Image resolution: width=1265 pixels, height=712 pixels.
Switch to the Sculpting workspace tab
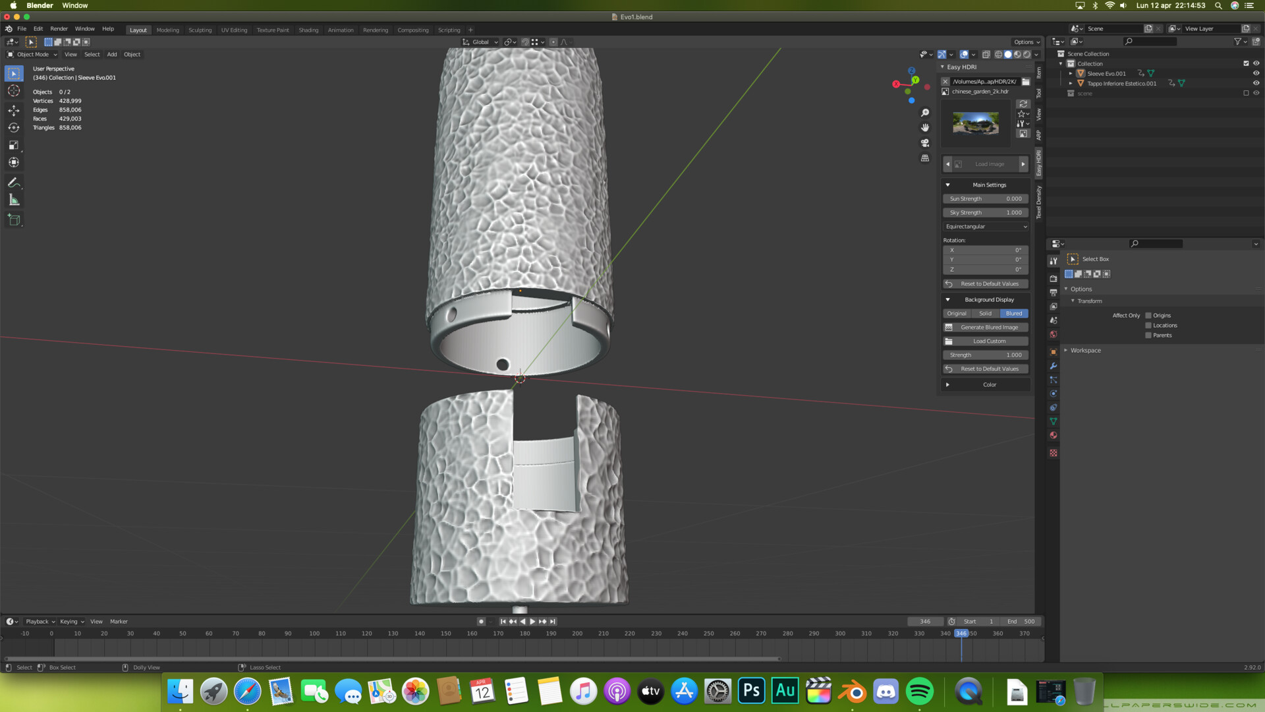coord(200,30)
